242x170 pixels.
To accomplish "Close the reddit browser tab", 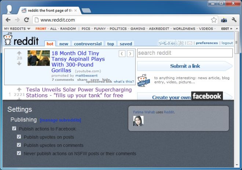I will [76, 11].
